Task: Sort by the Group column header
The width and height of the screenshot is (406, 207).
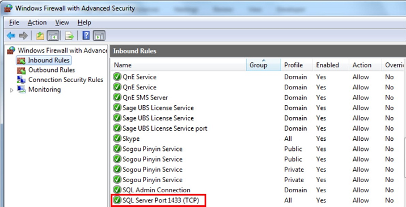Action: pyautogui.click(x=263, y=65)
